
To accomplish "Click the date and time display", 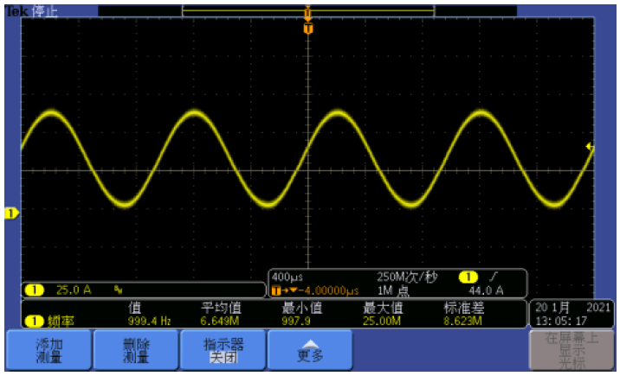I will click(x=572, y=314).
